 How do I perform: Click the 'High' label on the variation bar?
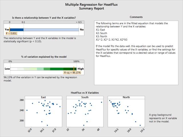81,69
